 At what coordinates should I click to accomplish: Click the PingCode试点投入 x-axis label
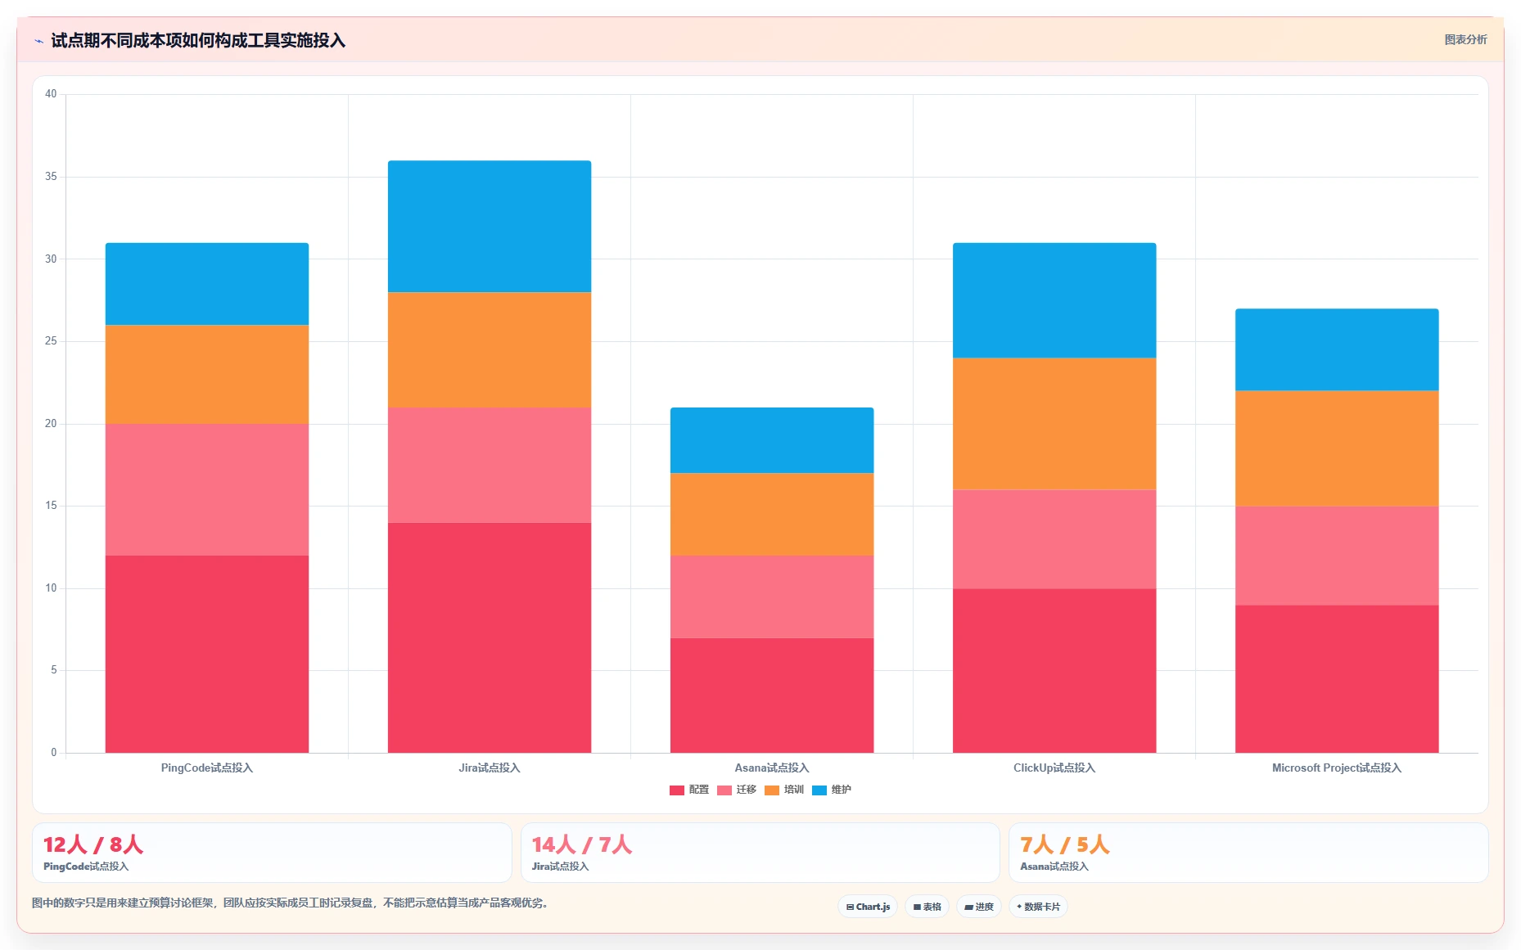click(x=207, y=768)
